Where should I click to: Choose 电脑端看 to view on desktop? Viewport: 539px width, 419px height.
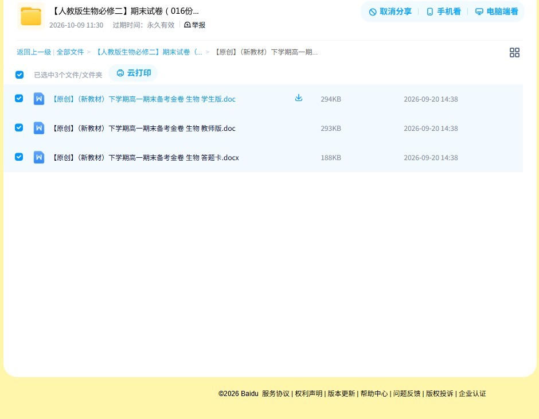497,11
